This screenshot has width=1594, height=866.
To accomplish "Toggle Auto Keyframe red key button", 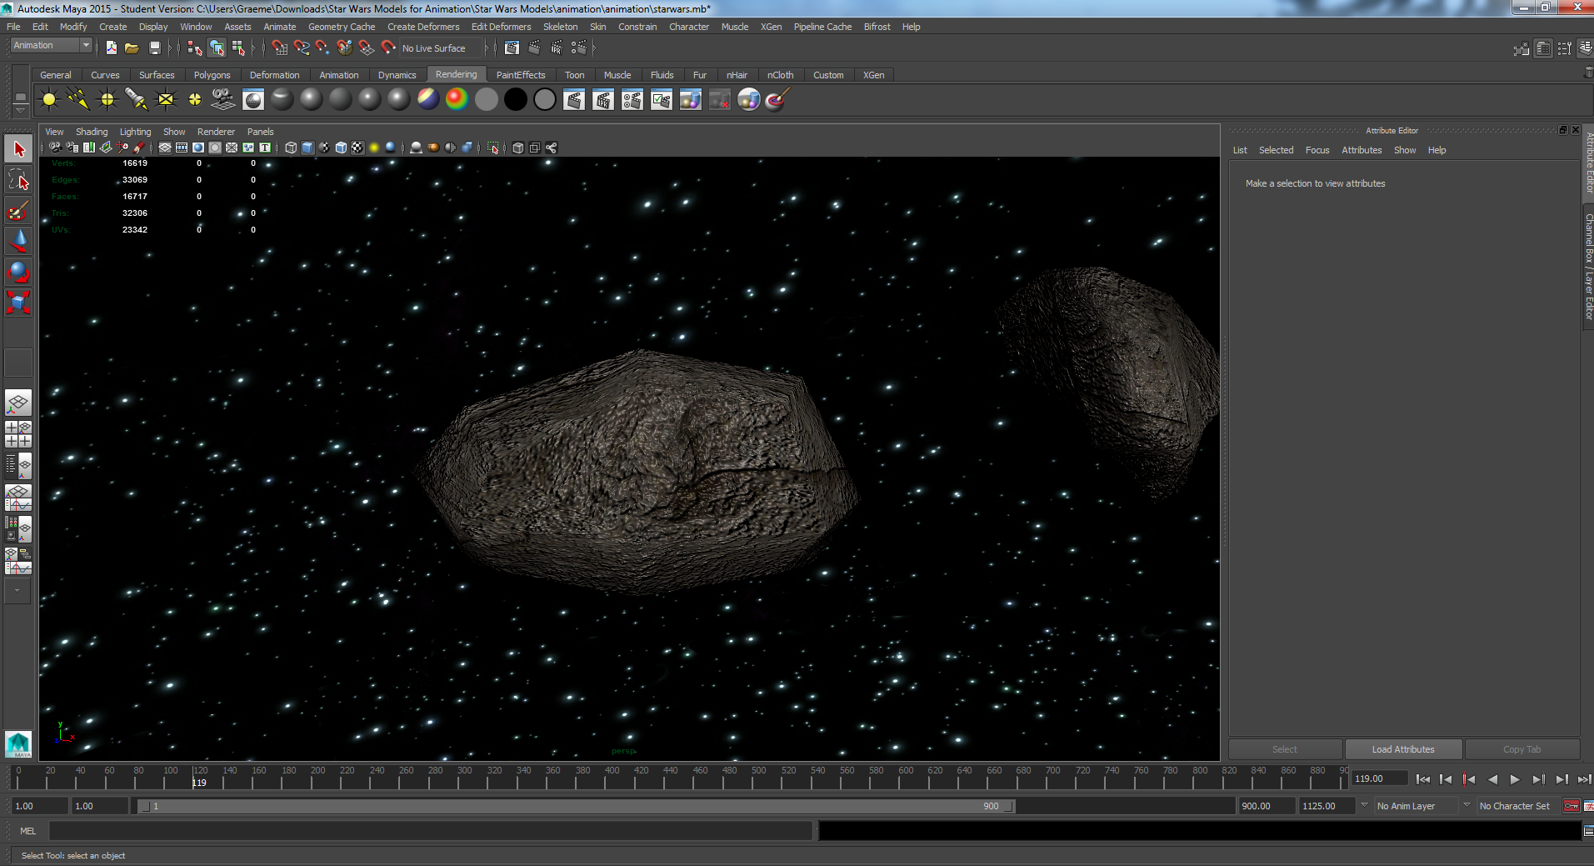I will (1572, 806).
